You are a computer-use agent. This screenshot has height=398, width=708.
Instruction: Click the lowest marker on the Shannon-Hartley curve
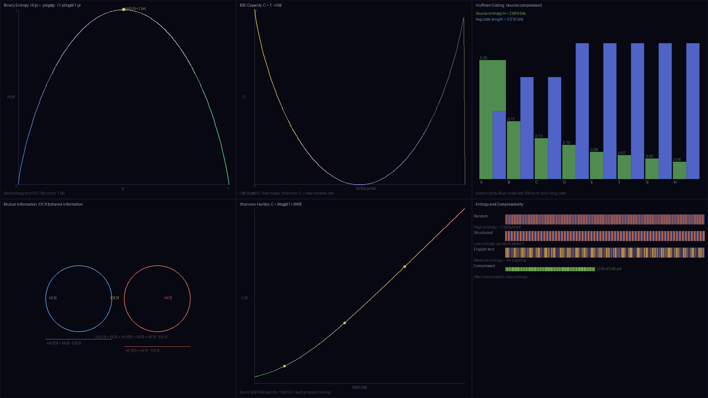(284, 366)
